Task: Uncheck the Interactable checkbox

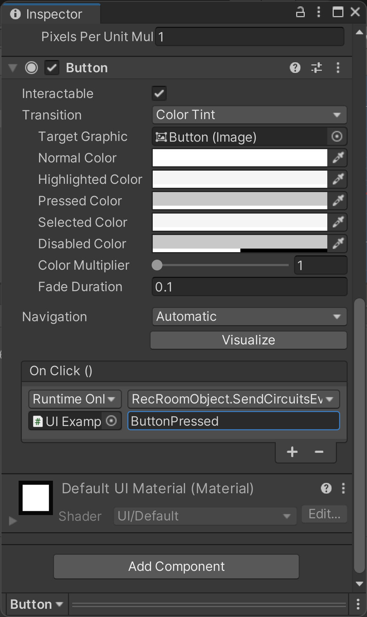Action: click(x=159, y=94)
